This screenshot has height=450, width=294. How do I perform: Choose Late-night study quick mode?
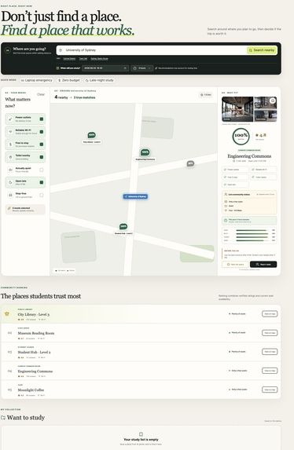100,80
